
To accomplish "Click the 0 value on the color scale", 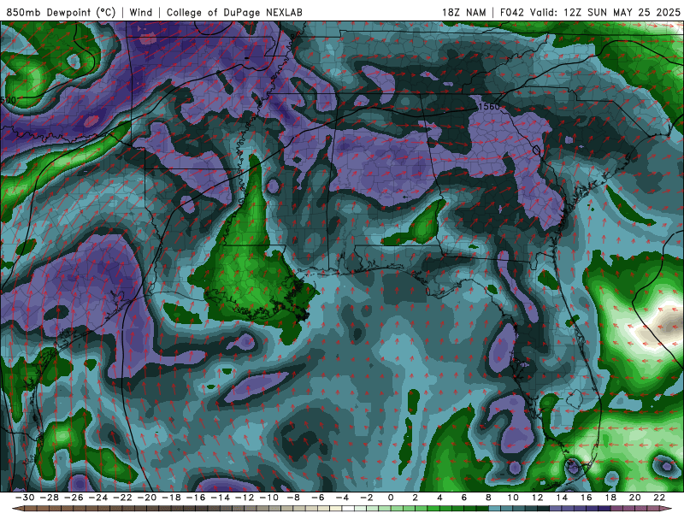I will click(x=391, y=498).
